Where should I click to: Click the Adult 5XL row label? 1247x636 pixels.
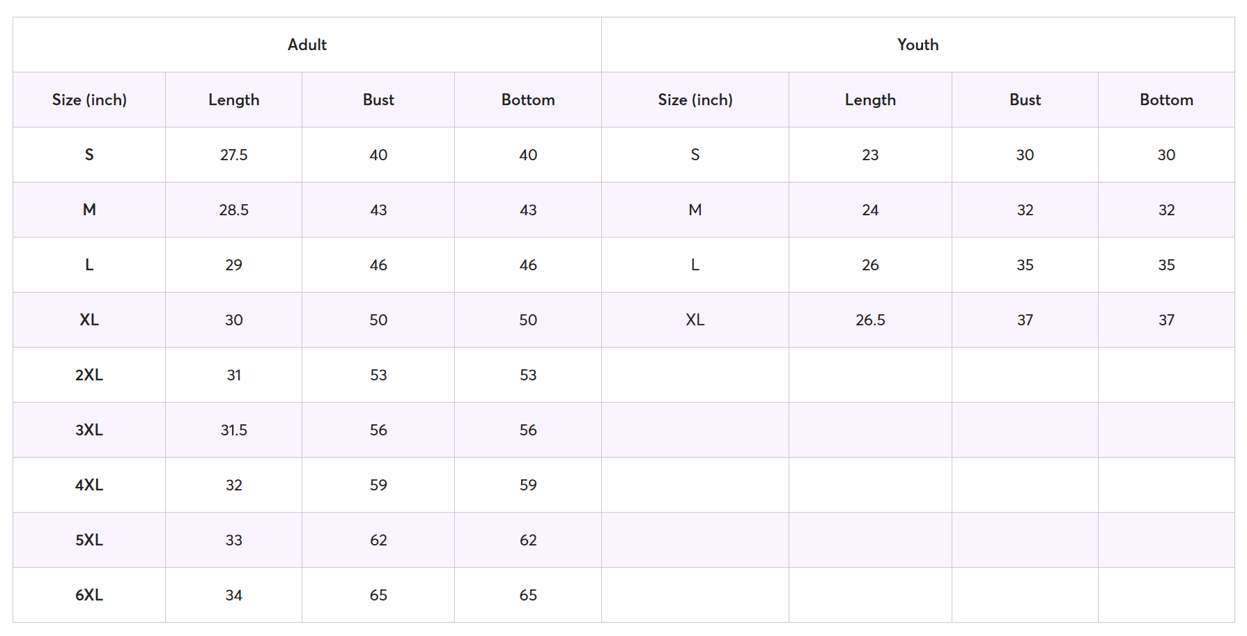89,540
